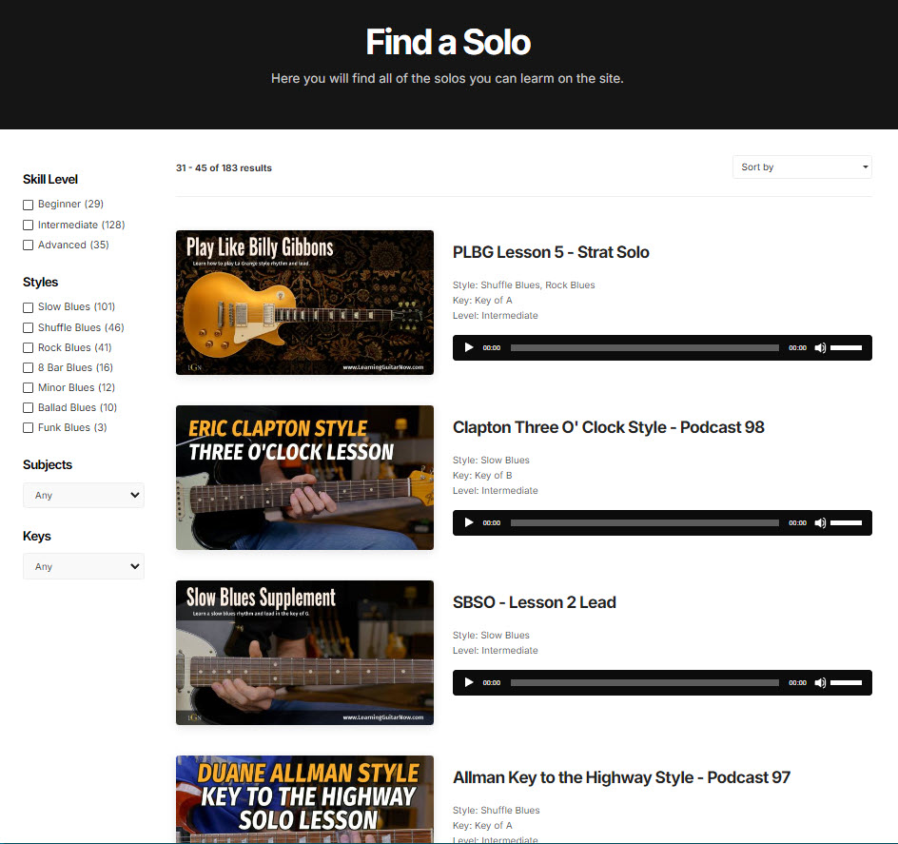Enable the Advanced skill level checkbox
This screenshot has height=844, width=898.
tap(29, 245)
